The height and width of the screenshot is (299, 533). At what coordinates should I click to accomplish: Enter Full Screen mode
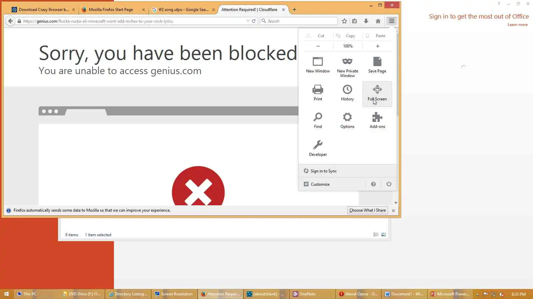(377, 94)
